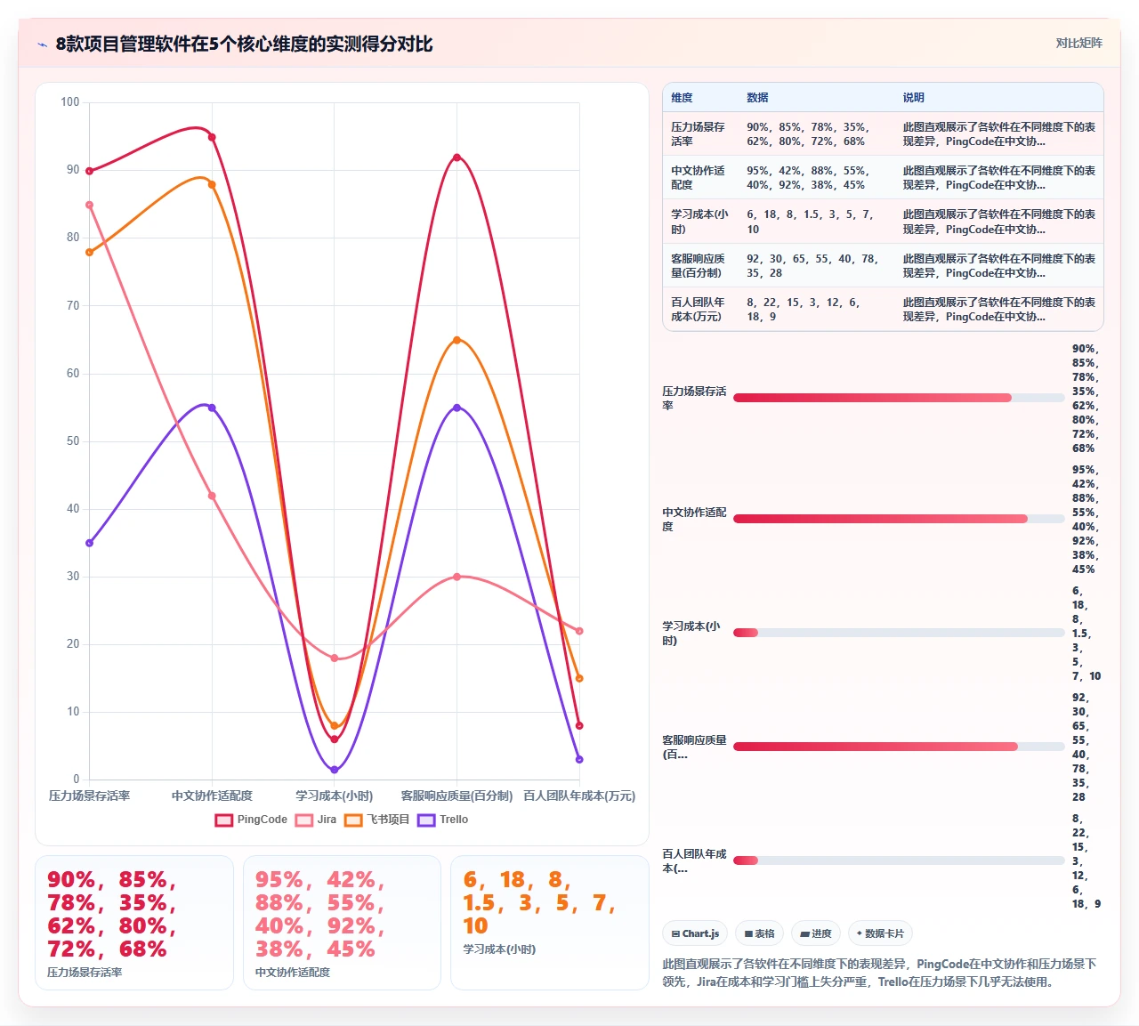Select the 客服响应质量 table row
Image resolution: width=1139 pixels, height=1026 pixels.
pyautogui.click(x=883, y=265)
